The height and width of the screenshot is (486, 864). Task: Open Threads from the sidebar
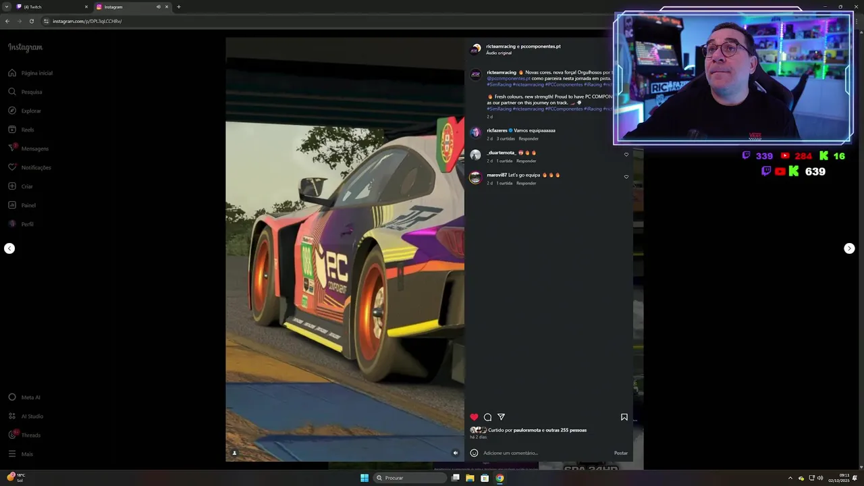(24, 435)
